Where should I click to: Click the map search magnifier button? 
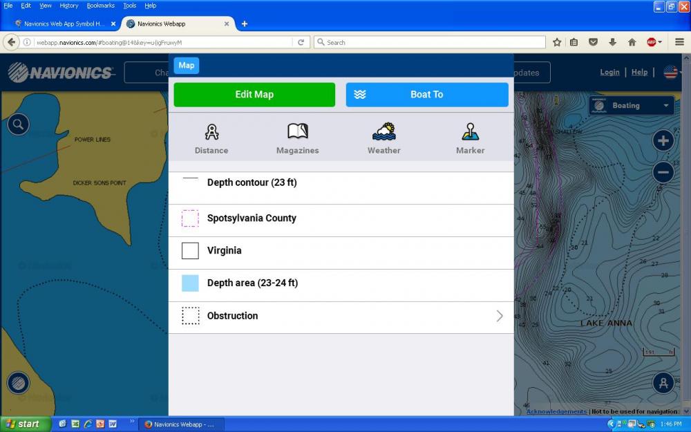18,124
